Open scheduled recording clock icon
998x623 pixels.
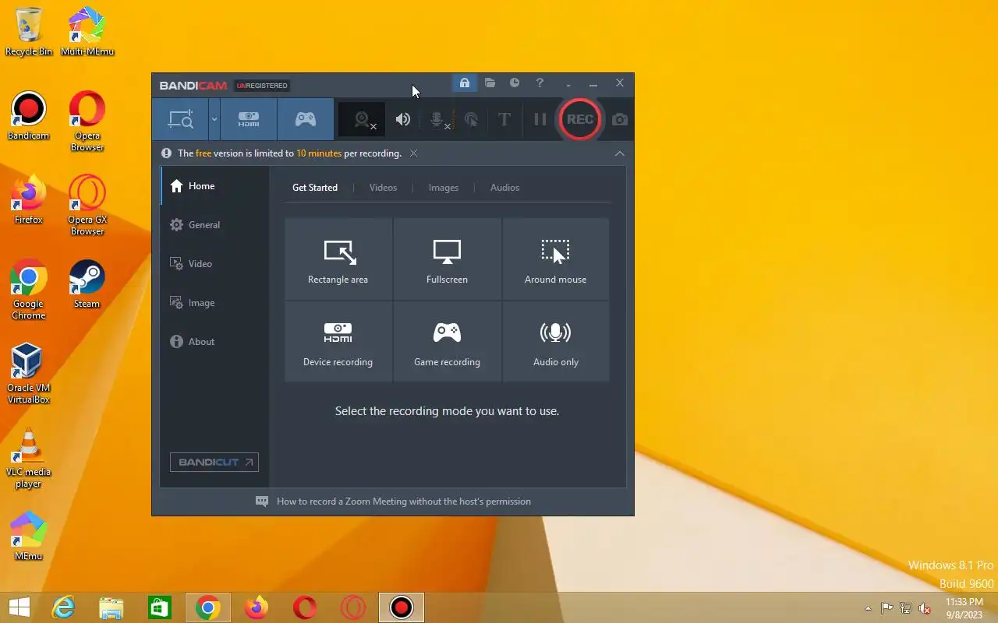[515, 83]
